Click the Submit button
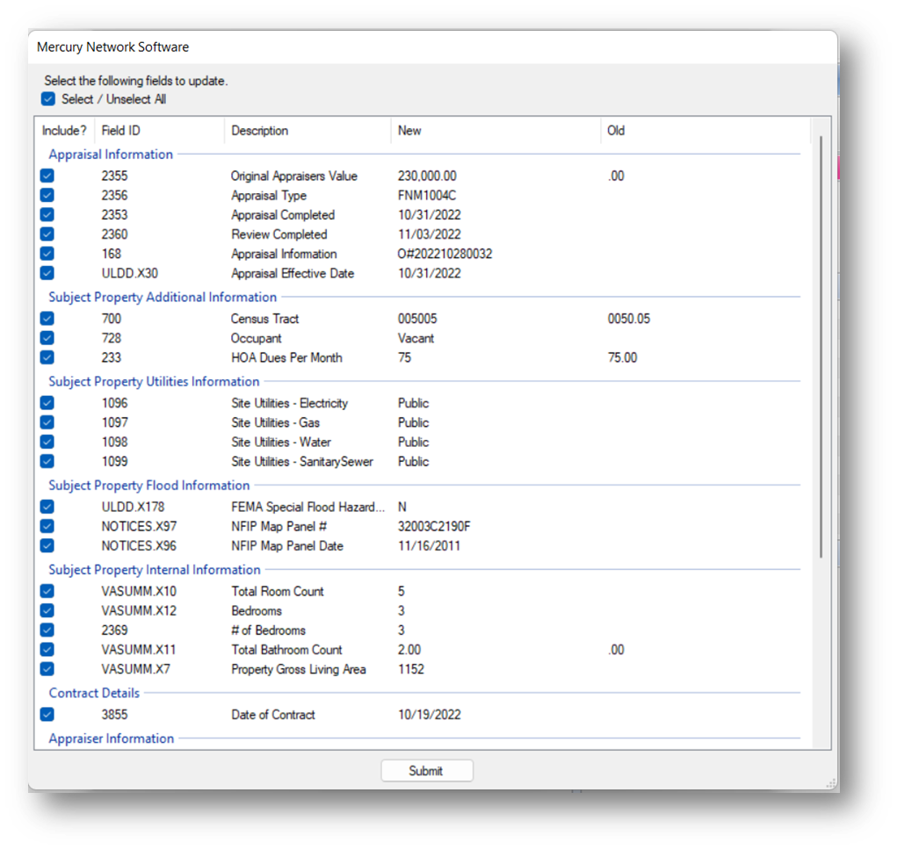The height and width of the screenshot is (850, 897). click(x=427, y=771)
